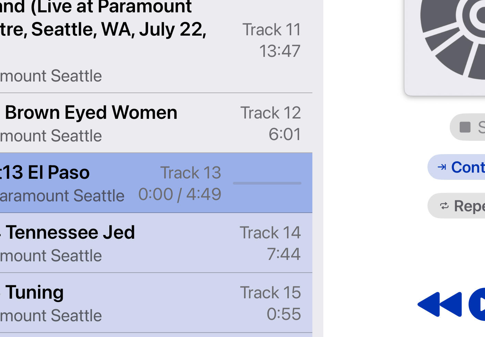This screenshot has width=485, height=337.
Task: Select the Tennessee Jed track
Action: point(70,232)
